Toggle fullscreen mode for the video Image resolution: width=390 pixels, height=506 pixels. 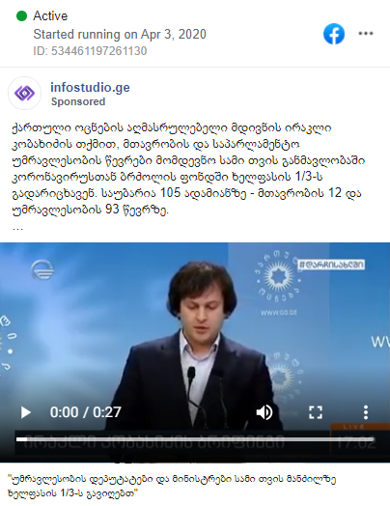click(x=316, y=412)
